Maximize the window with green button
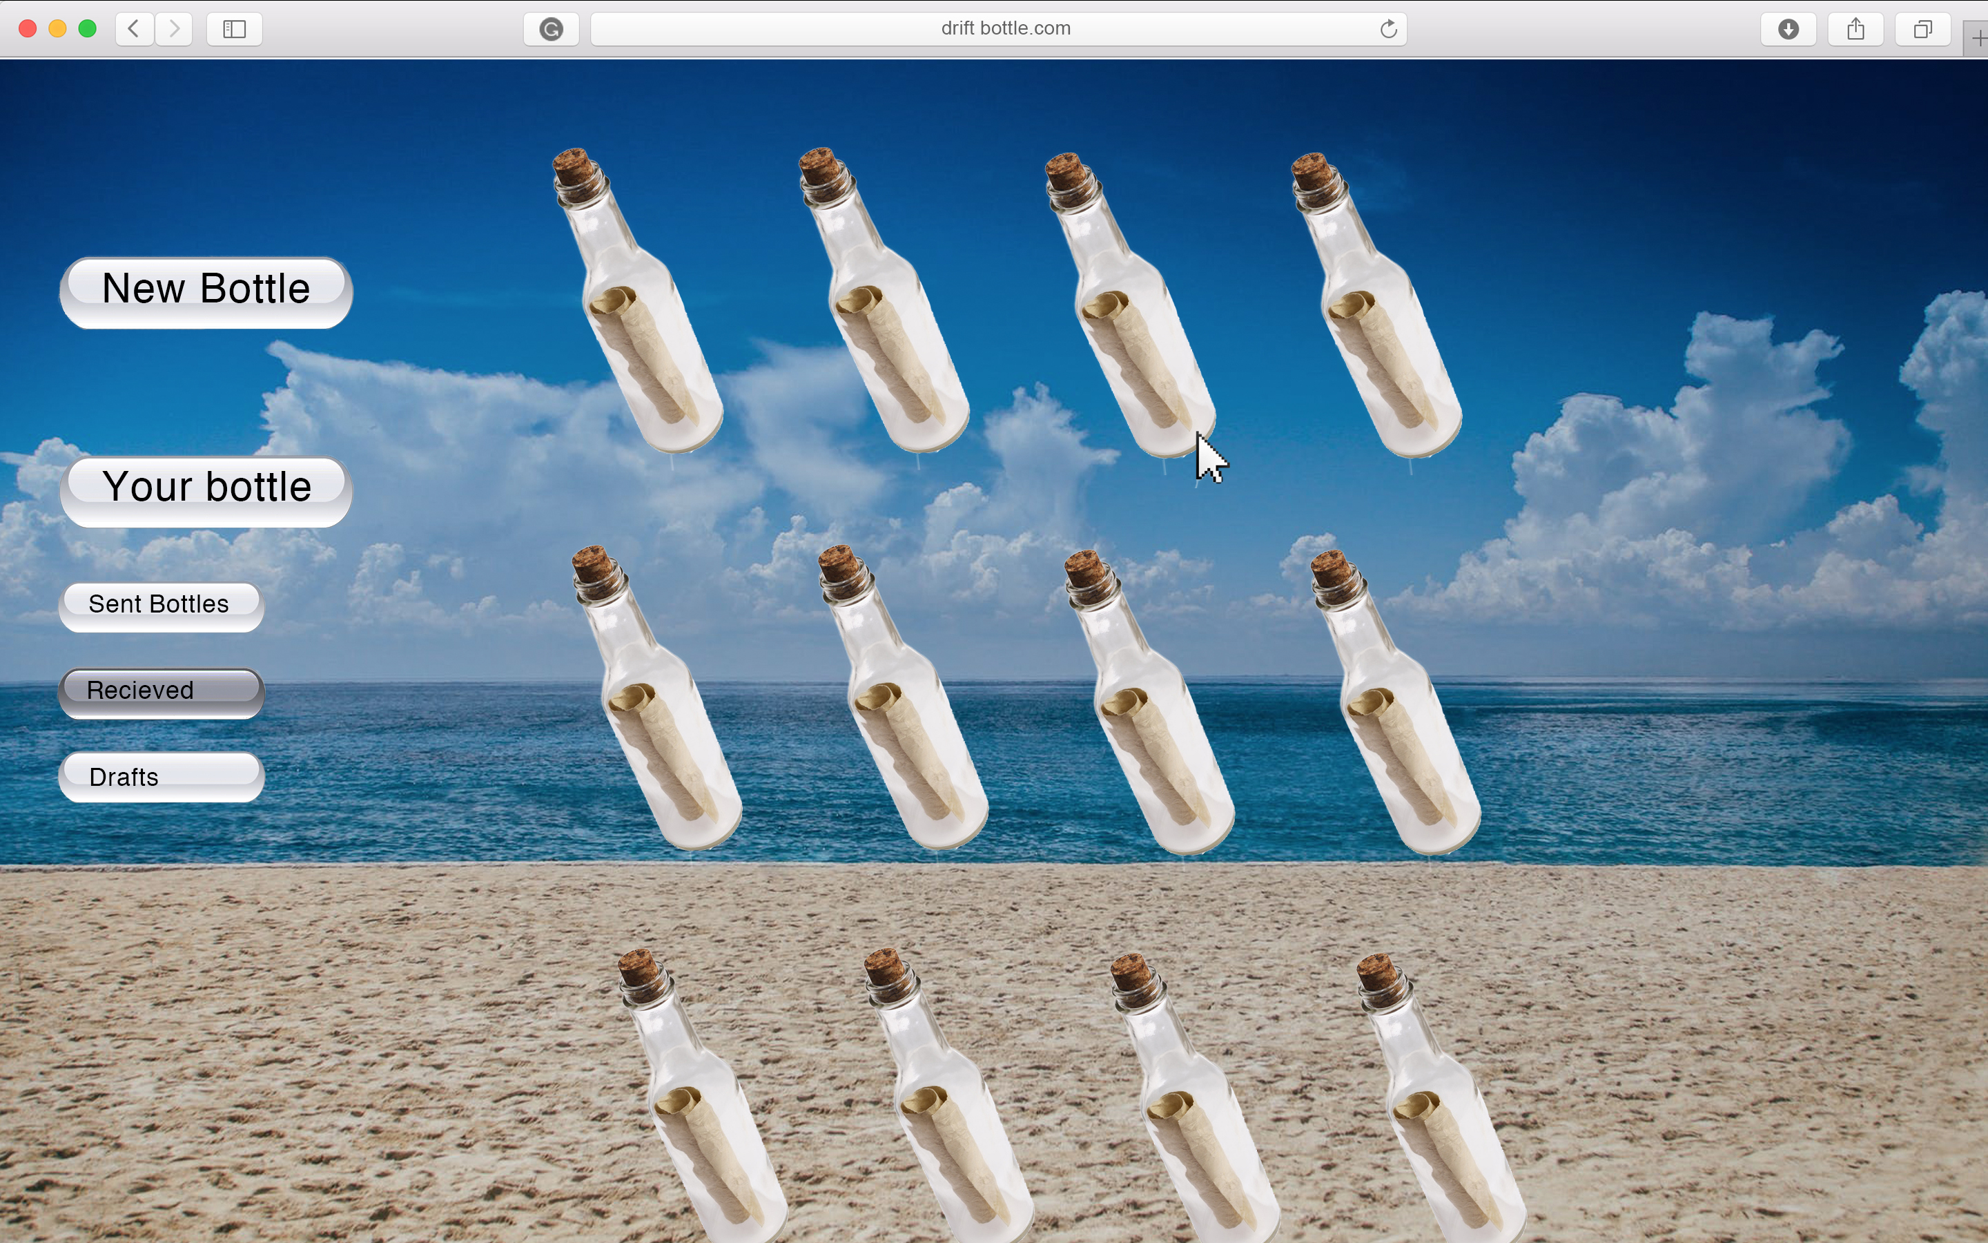This screenshot has width=1988, height=1243. (88, 29)
